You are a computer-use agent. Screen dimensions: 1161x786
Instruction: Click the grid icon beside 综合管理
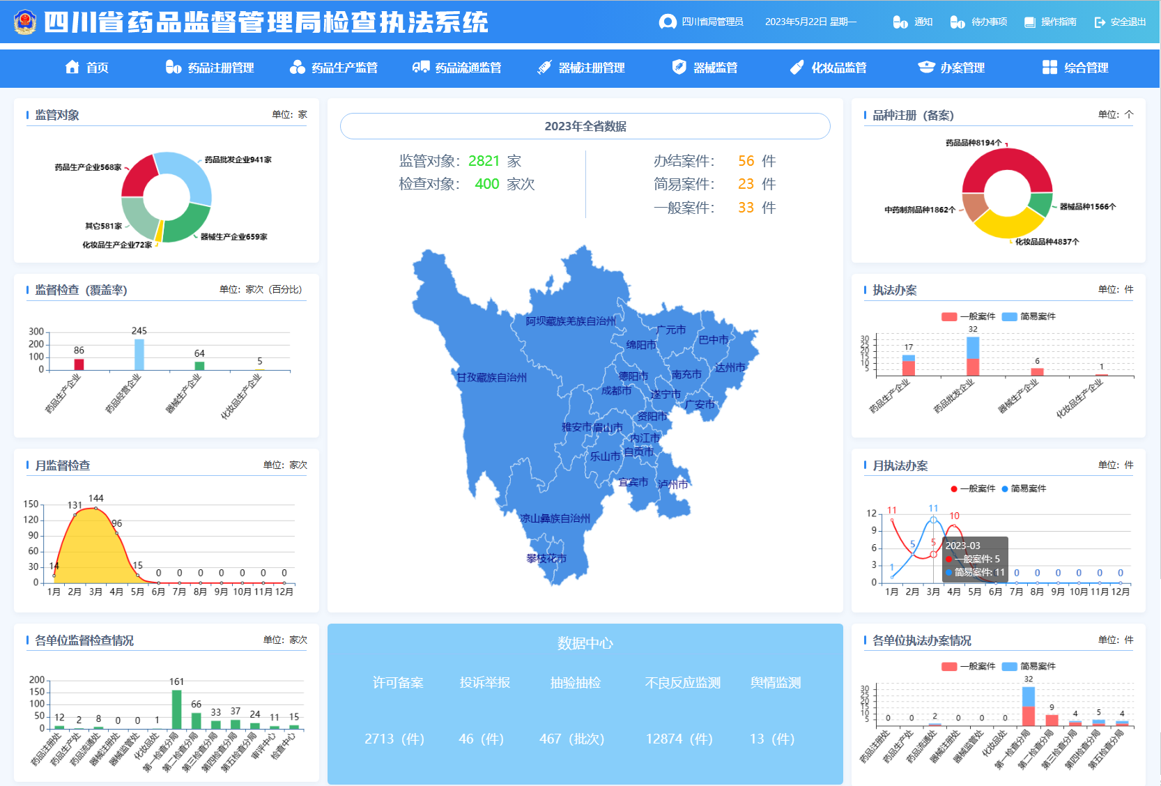1049,67
